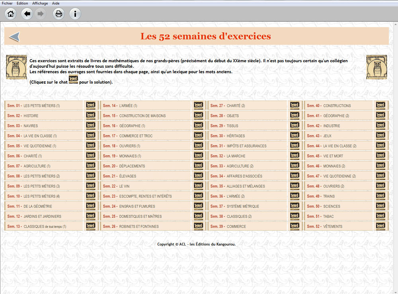Open Sem. 03 Navires exercise
The image size is (398, 294).
(31, 126)
